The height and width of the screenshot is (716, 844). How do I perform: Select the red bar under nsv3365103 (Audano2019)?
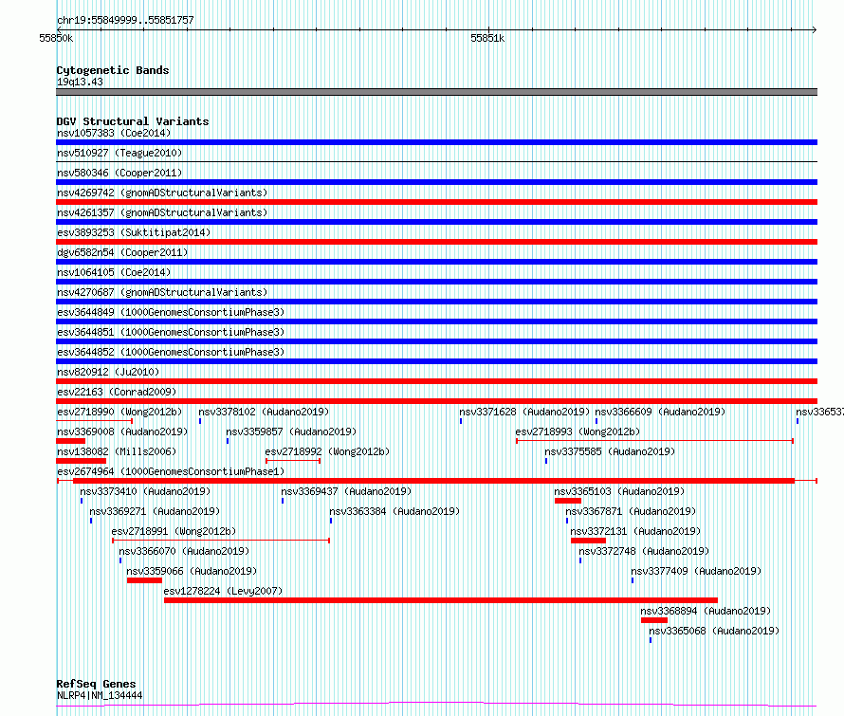pos(568,501)
